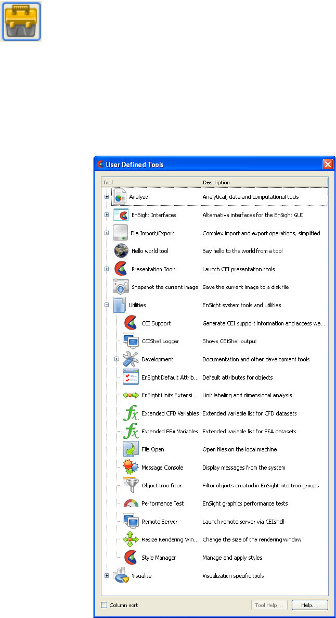Expand the File Import/Export node

[106, 233]
